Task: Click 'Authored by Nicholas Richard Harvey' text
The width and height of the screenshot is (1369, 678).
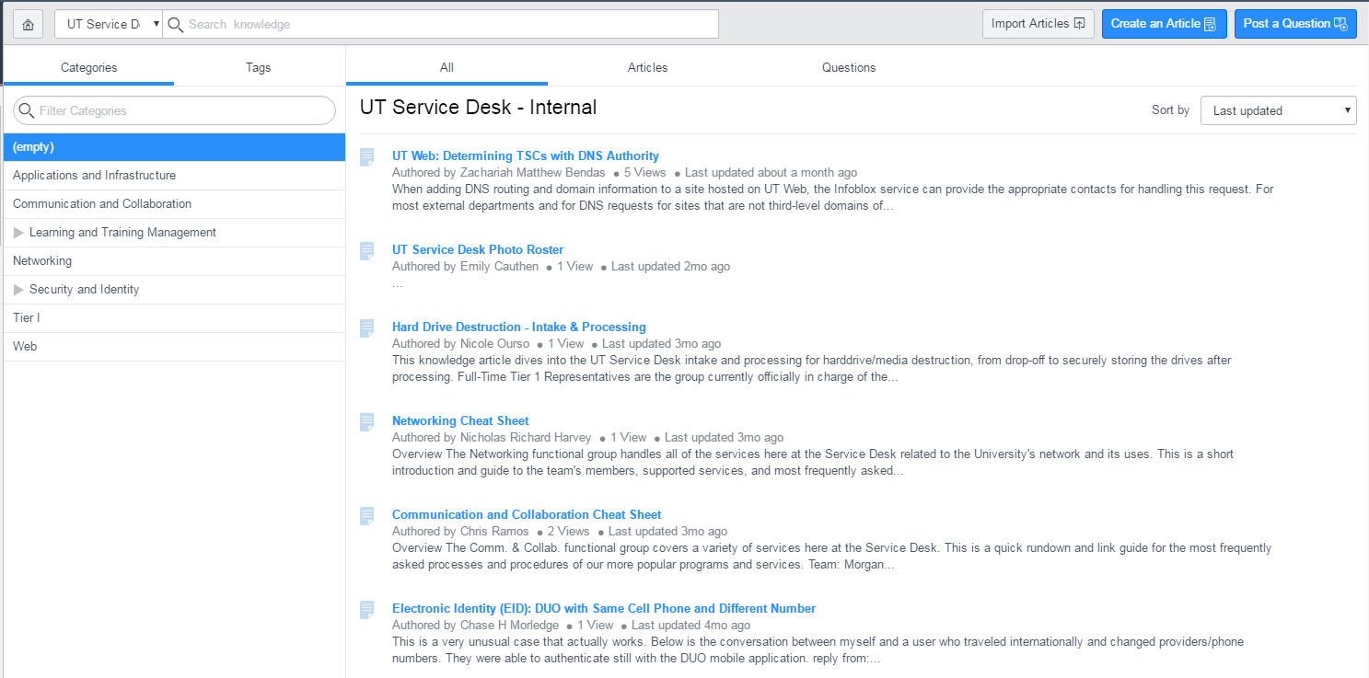Action: pos(492,438)
